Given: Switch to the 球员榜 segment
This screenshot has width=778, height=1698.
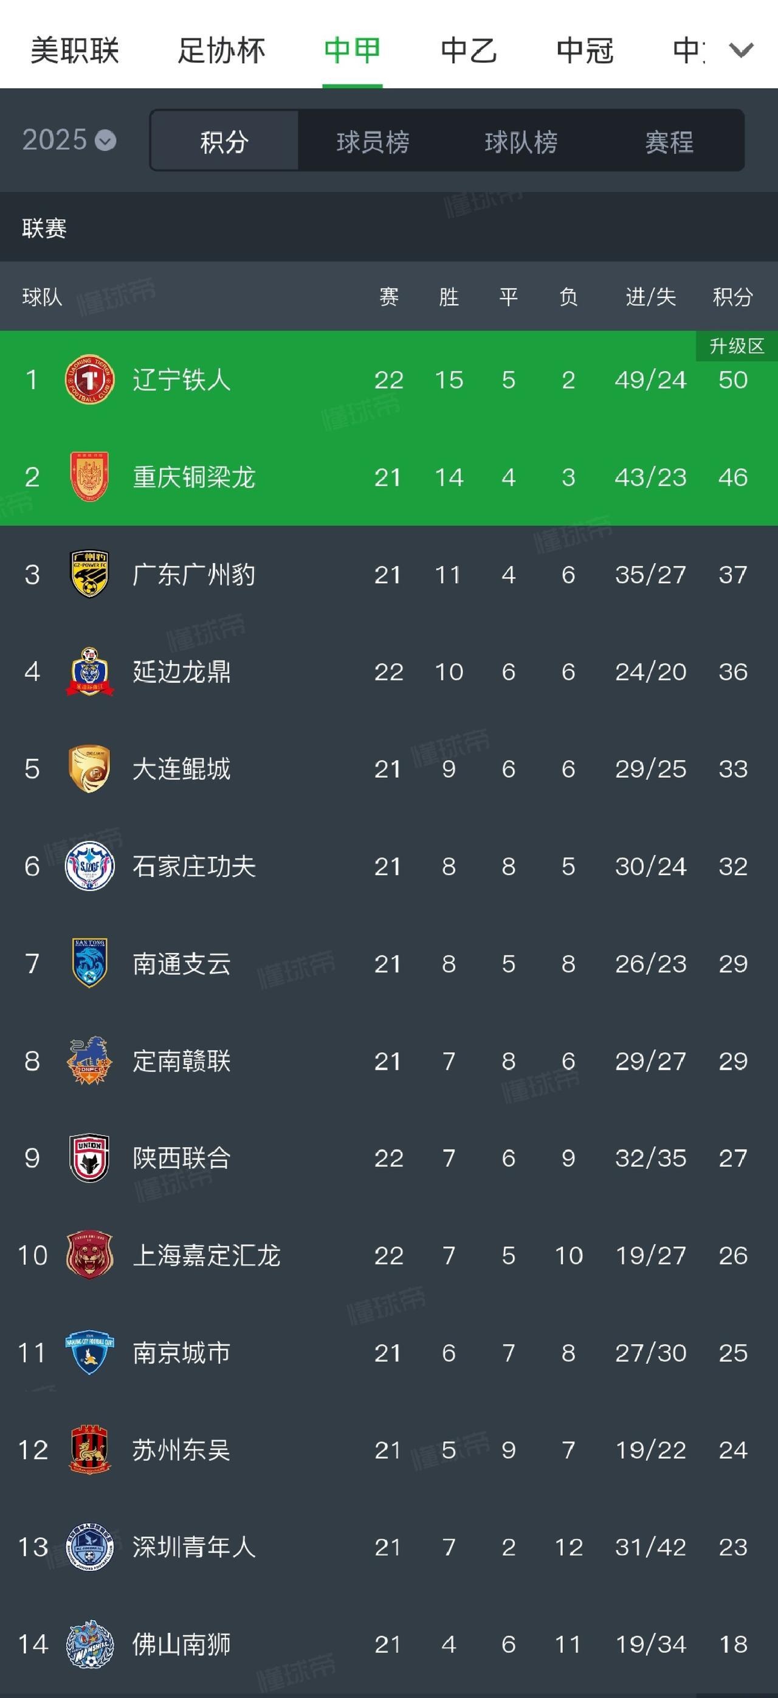Looking at the screenshot, I should 373,142.
